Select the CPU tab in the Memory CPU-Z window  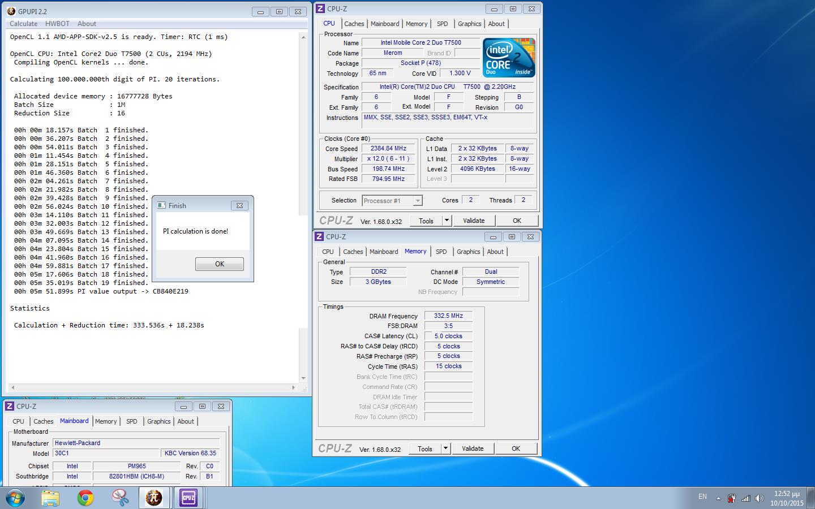(328, 252)
